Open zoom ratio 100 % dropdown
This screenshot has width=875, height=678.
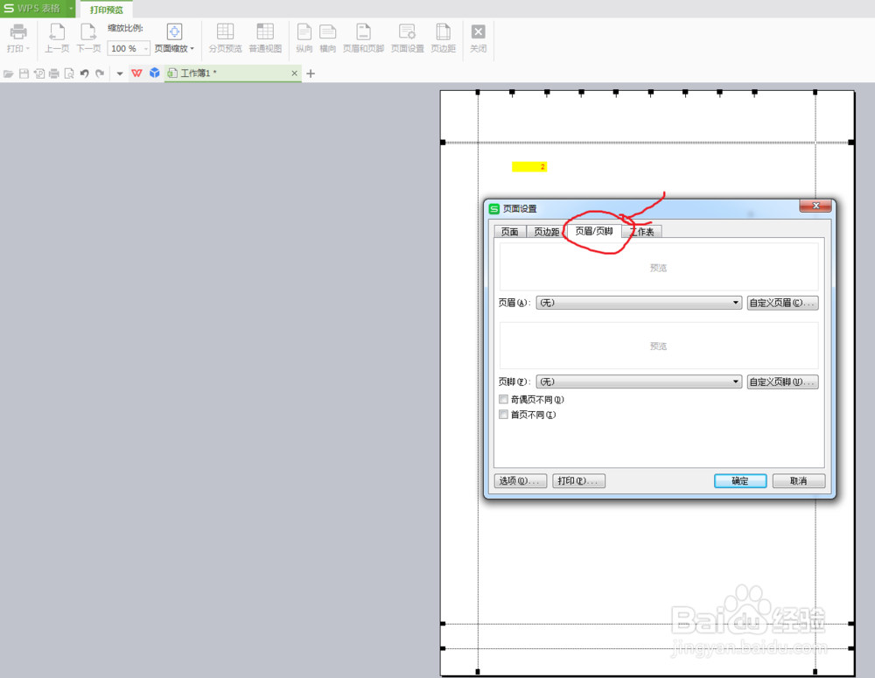pos(145,48)
